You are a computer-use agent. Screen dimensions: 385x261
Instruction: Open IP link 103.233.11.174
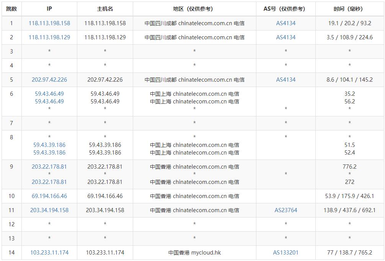pyautogui.click(x=49, y=253)
